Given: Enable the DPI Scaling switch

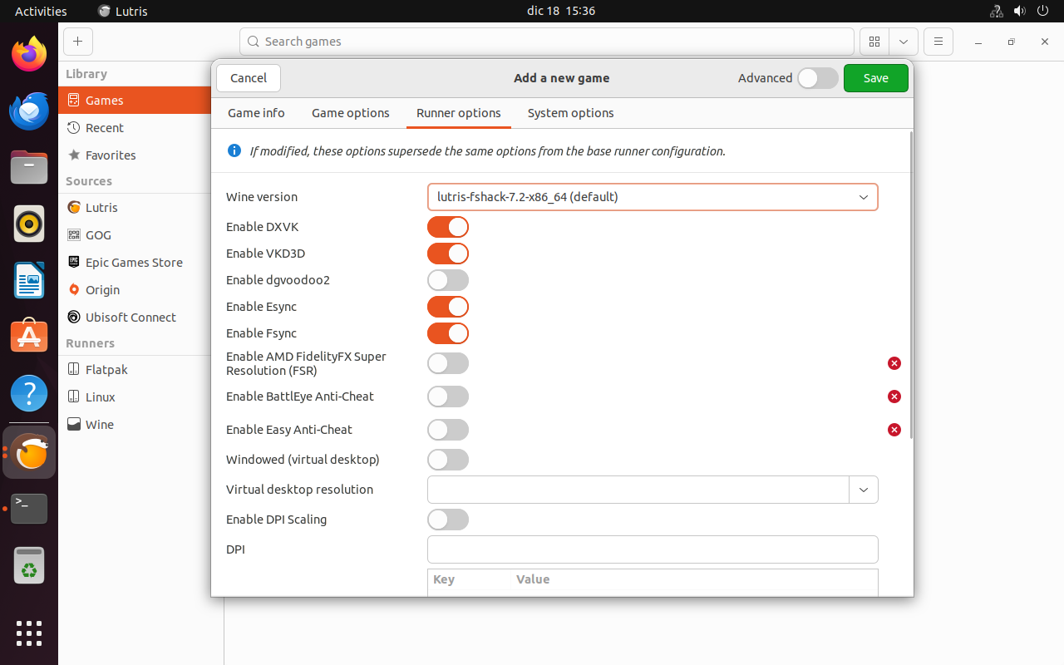Looking at the screenshot, I should click(448, 520).
